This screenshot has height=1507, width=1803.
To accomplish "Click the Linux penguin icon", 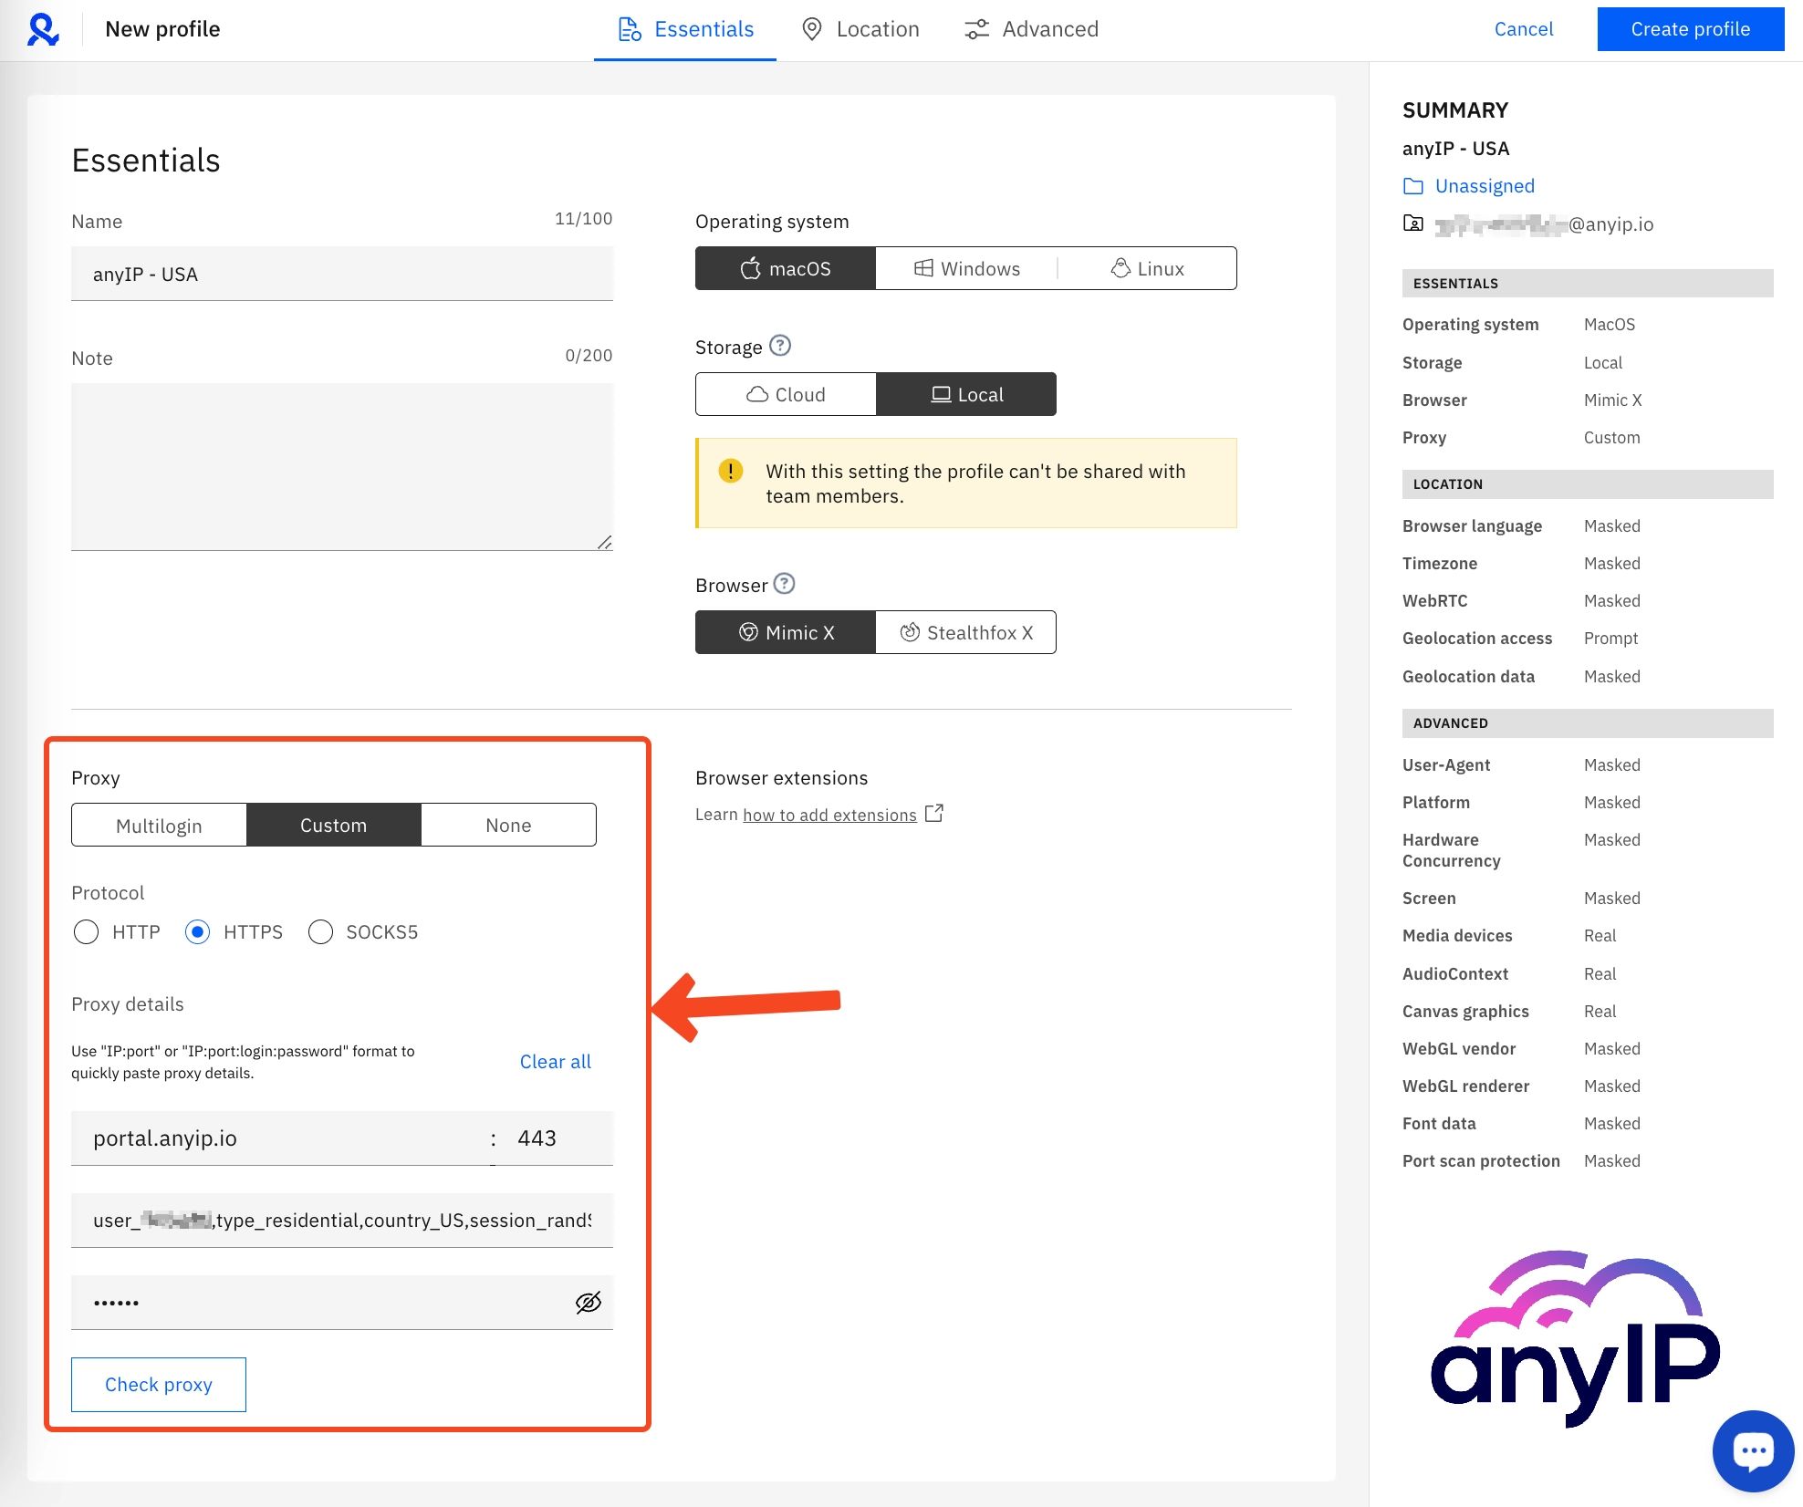I will point(1120,268).
